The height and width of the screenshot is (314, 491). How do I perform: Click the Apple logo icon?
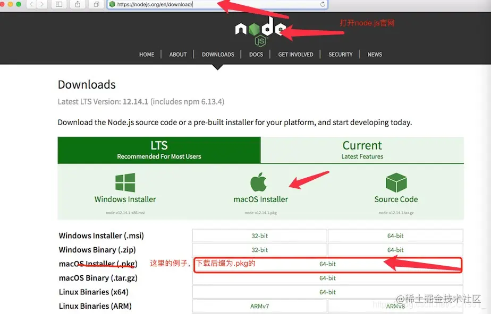[259, 182]
